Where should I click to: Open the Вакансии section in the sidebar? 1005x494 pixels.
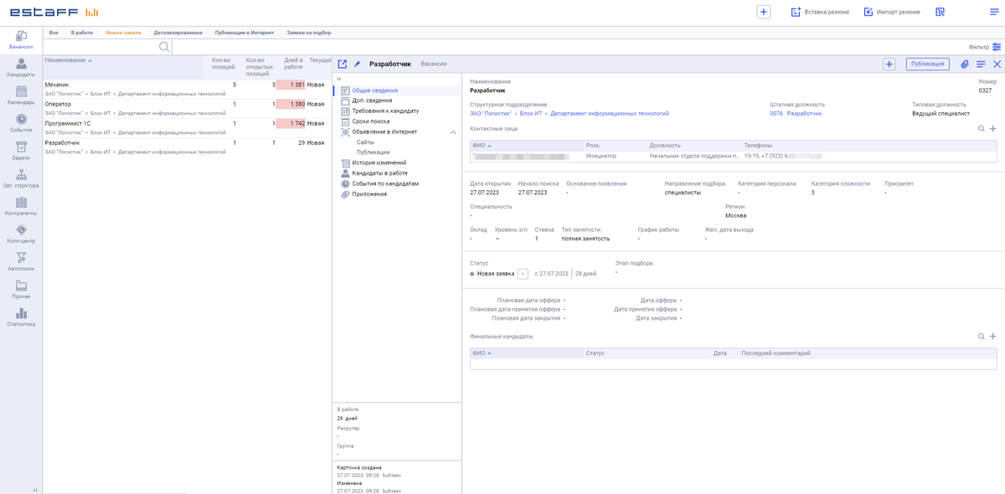click(21, 40)
